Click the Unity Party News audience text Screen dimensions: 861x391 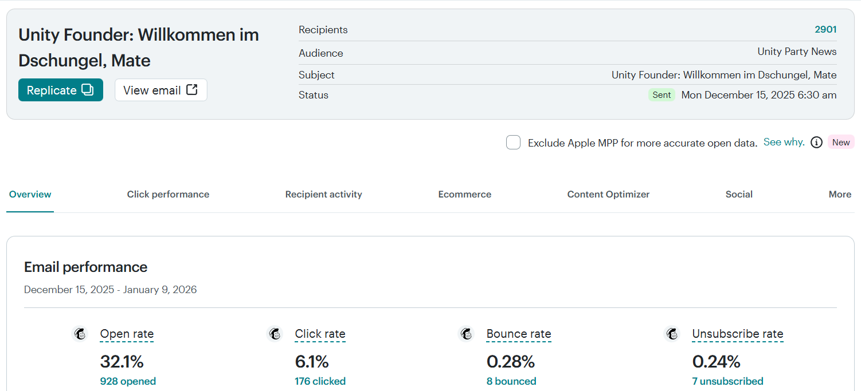(797, 52)
